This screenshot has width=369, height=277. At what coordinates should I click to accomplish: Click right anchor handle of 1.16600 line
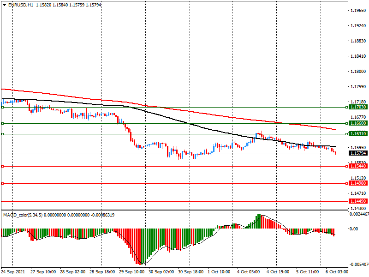347,123
